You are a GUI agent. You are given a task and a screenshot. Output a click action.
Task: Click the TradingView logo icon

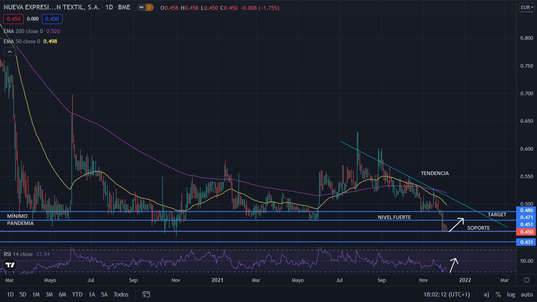[x=10, y=265]
